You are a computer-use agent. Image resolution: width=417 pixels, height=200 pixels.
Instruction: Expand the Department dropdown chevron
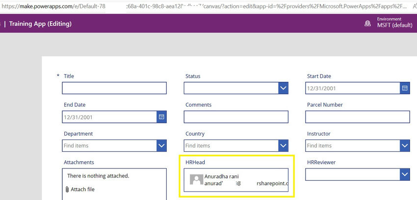[x=161, y=145]
